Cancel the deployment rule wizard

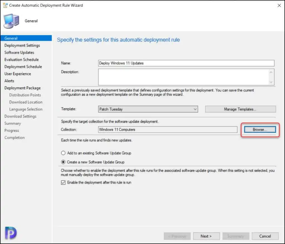[265, 236]
